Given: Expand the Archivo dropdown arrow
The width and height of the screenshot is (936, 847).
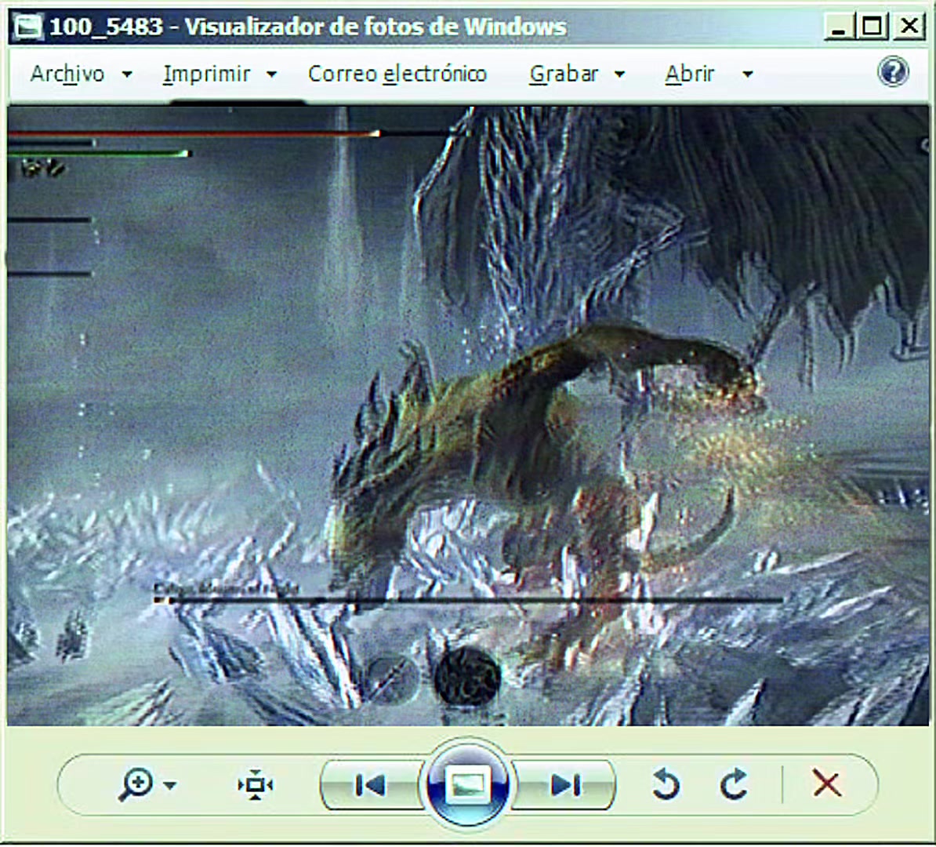Looking at the screenshot, I should pyautogui.click(x=126, y=75).
